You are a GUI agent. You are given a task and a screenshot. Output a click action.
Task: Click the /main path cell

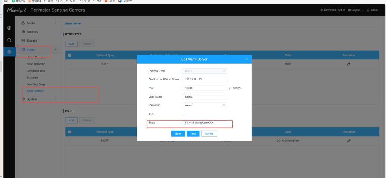click(x=288, y=64)
